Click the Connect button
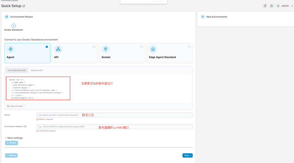The width and height of the screenshot is (294, 163). click(x=11, y=143)
